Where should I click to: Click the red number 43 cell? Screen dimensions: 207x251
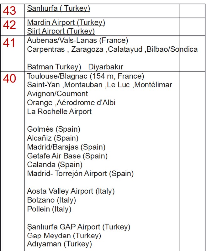click(9, 11)
